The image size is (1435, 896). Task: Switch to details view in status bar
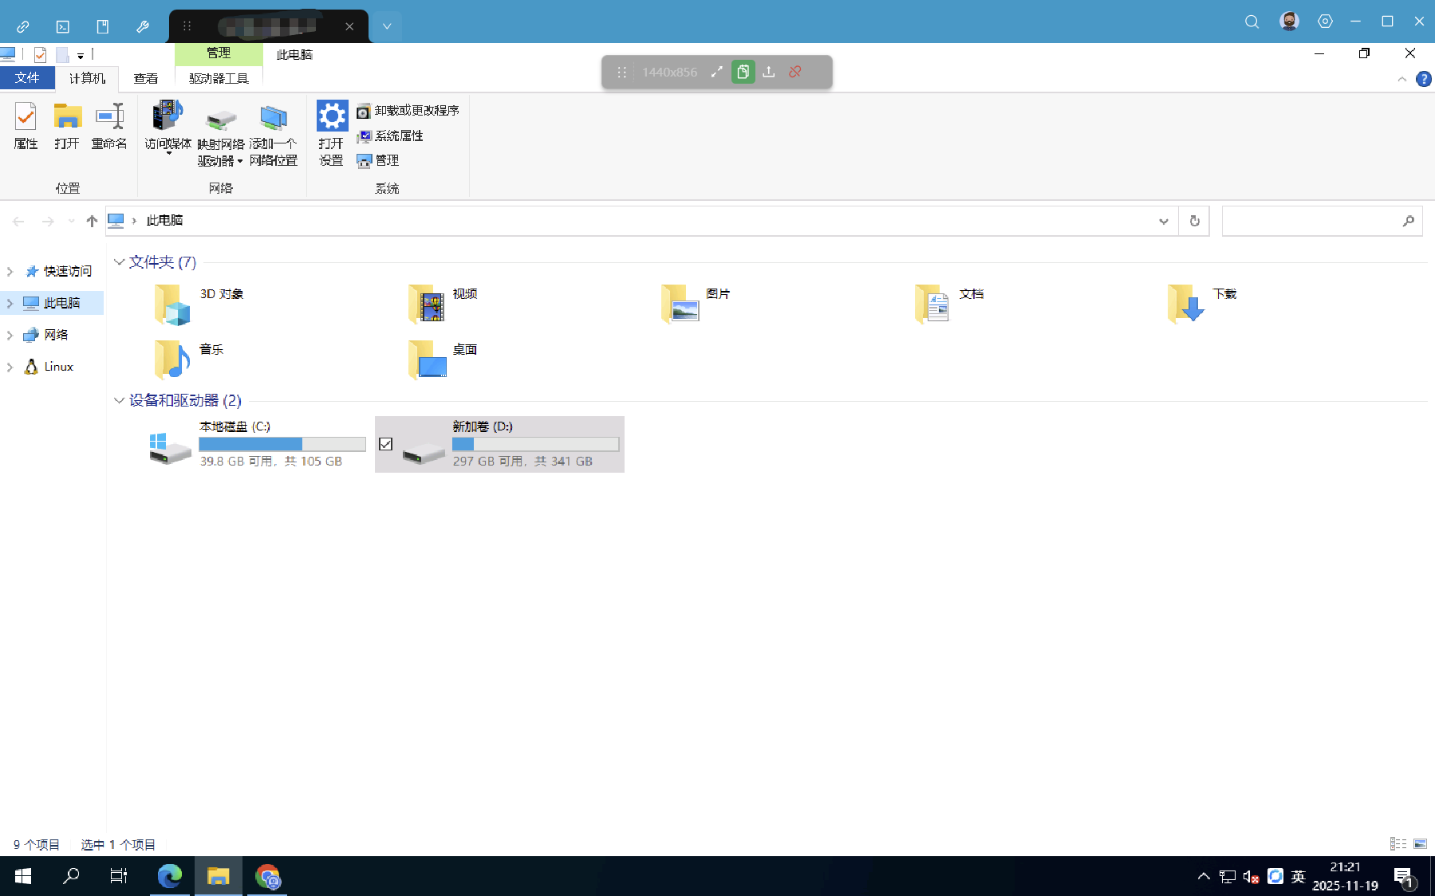point(1398,843)
